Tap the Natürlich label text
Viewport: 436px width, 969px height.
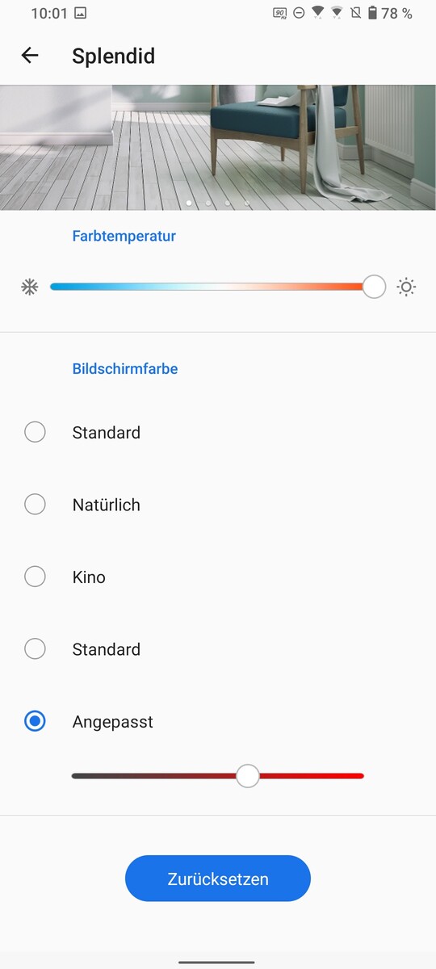pos(106,505)
